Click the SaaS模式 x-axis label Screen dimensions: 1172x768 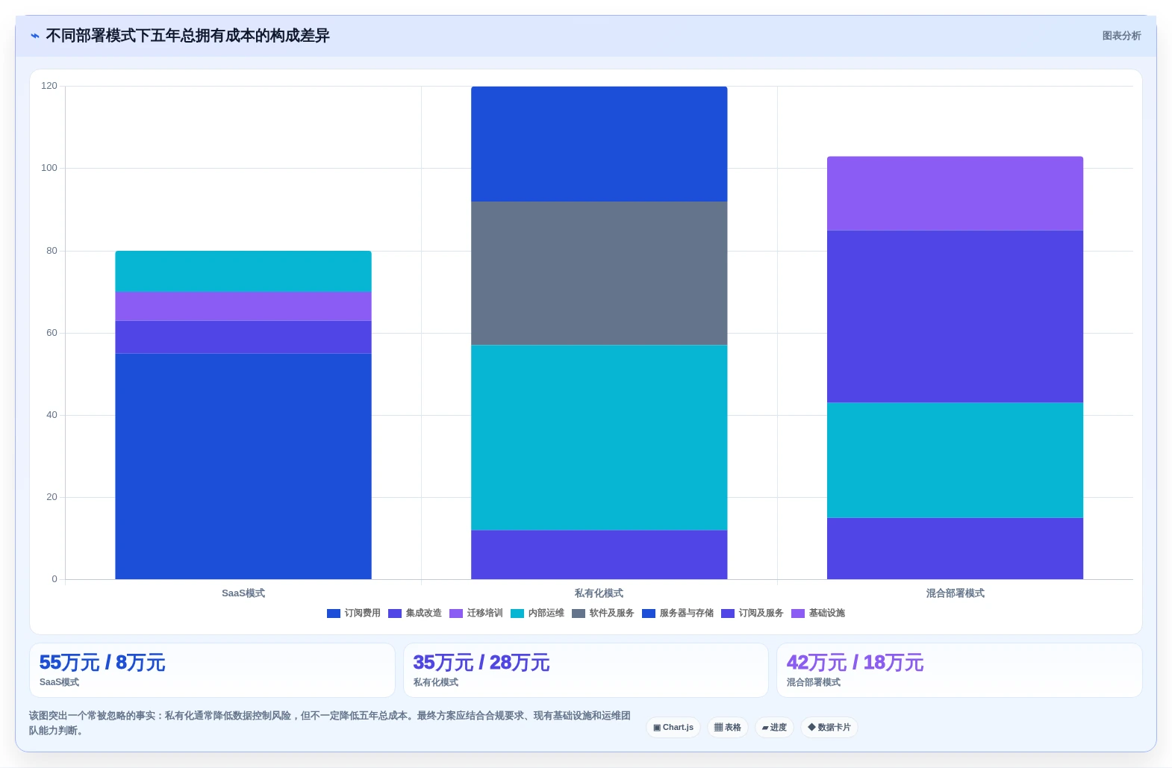(x=243, y=593)
